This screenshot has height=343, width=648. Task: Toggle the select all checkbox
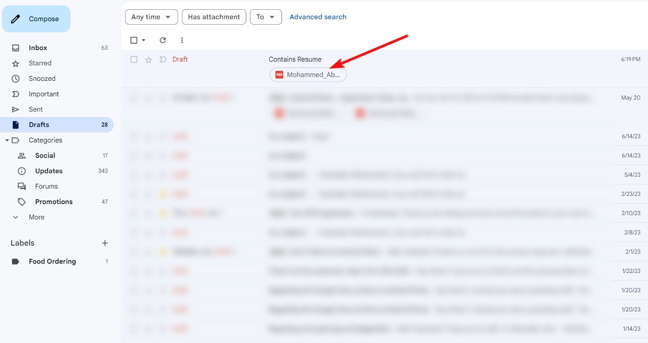click(134, 40)
